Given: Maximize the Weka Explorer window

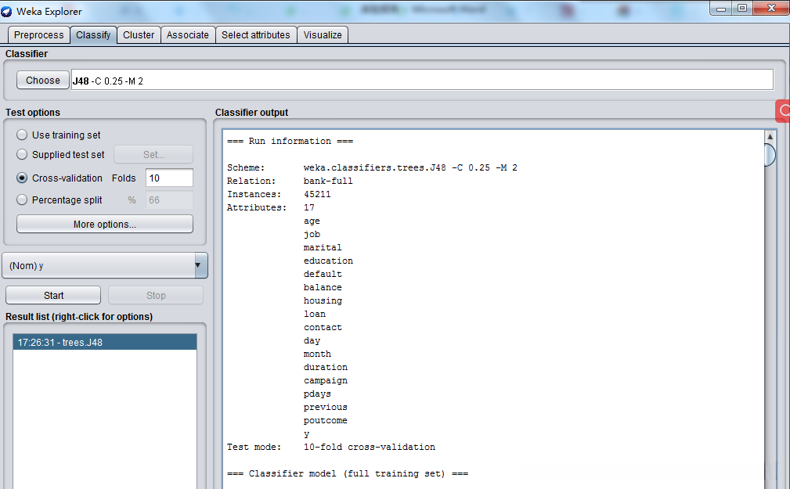Looking at the screenshot, I should (x=741, y=8).
